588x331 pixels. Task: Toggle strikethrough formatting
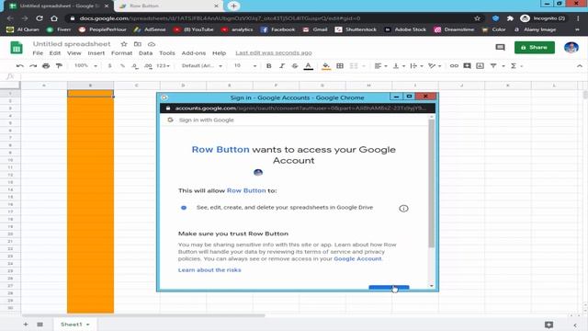point(295,65)
